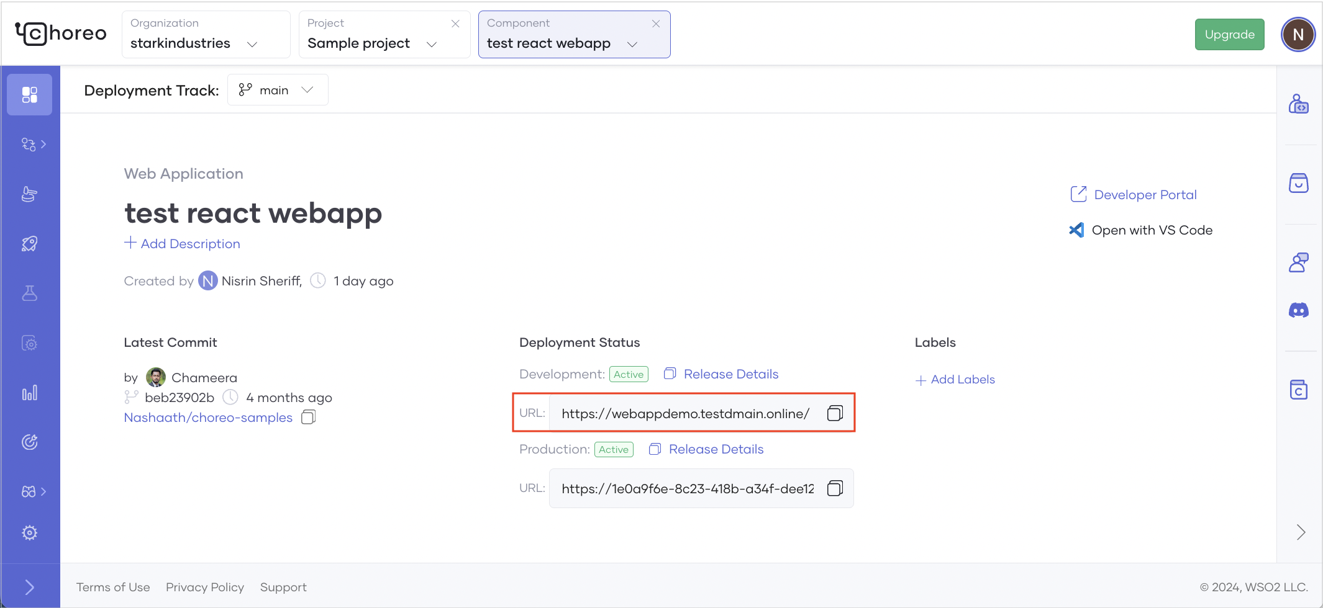Open the analytics bar chart sidebar icon
This screenshot has height=608, width=1323.
[x=29, y=393]
